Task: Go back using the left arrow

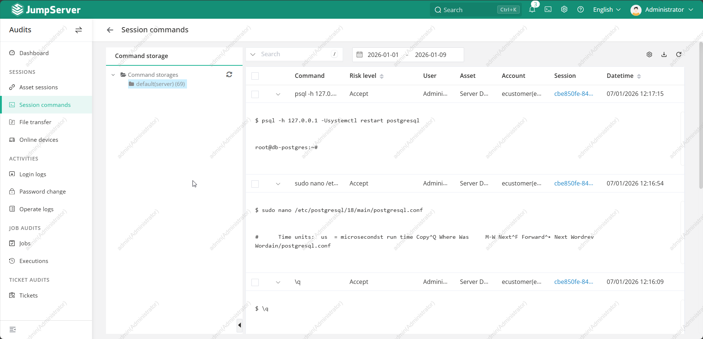Action: [x=110, y=30]
